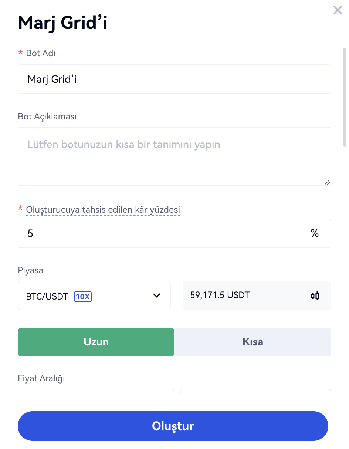The height and width of the screenshot is (449, 349).
Task: Click the percent symbol in profit field
Action: coord(315,233)
